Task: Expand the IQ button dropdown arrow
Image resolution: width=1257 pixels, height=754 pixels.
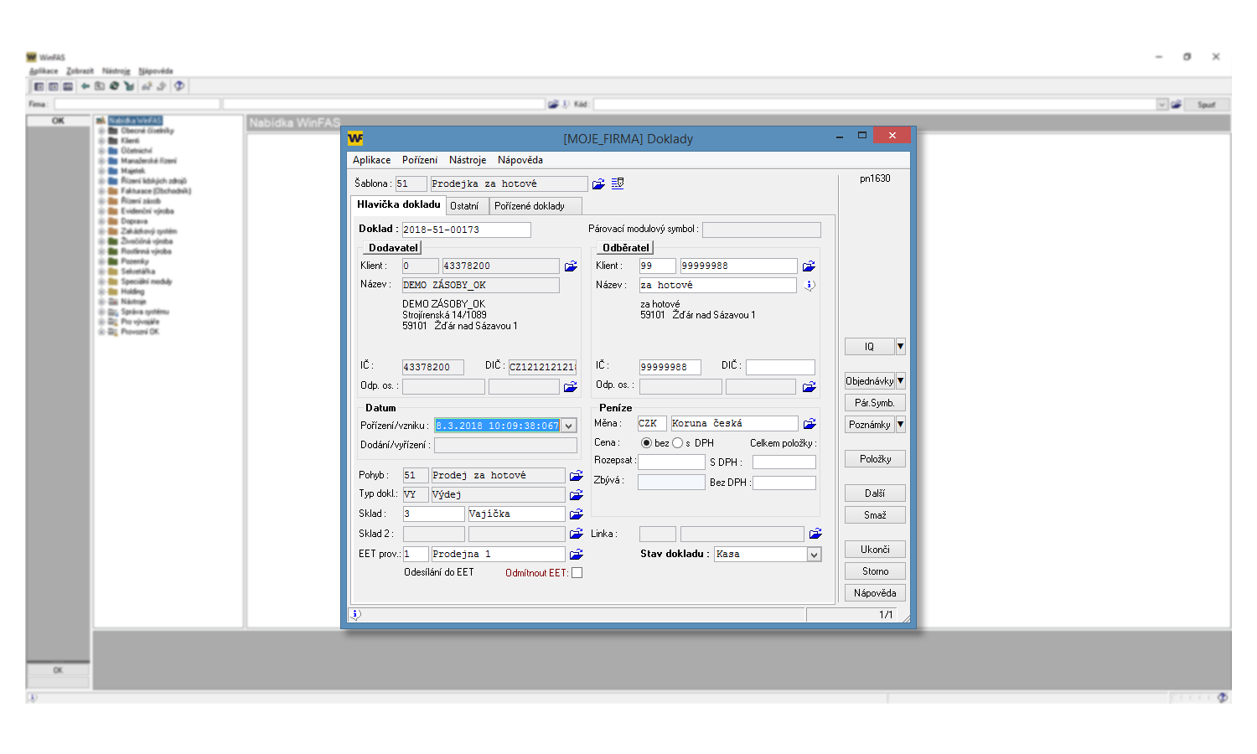Action: (901, 346)
